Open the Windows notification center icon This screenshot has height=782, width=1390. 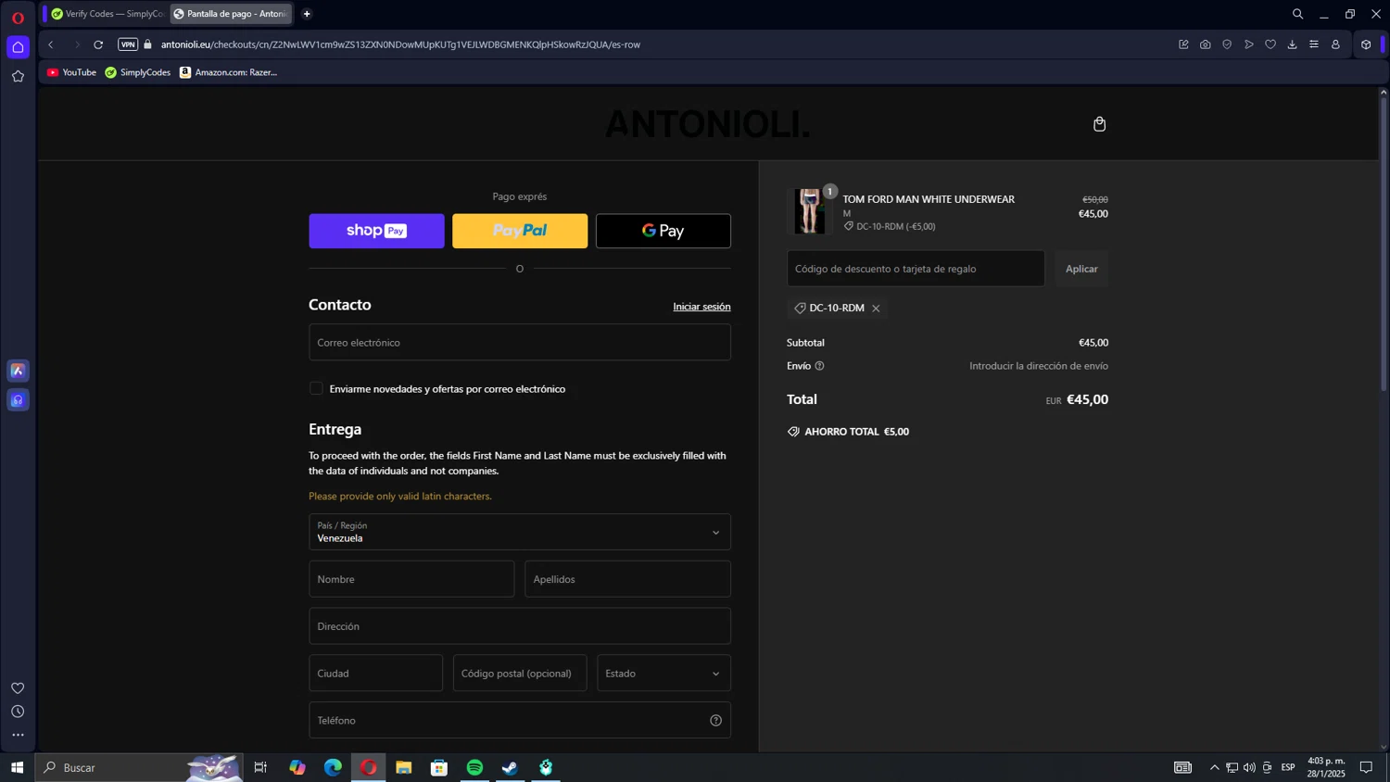[1366, 767]
